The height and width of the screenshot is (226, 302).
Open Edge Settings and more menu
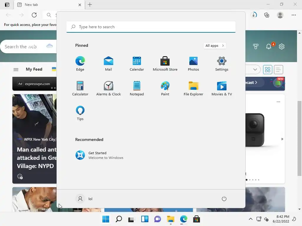pyautogui.click(x=293, y=15)
